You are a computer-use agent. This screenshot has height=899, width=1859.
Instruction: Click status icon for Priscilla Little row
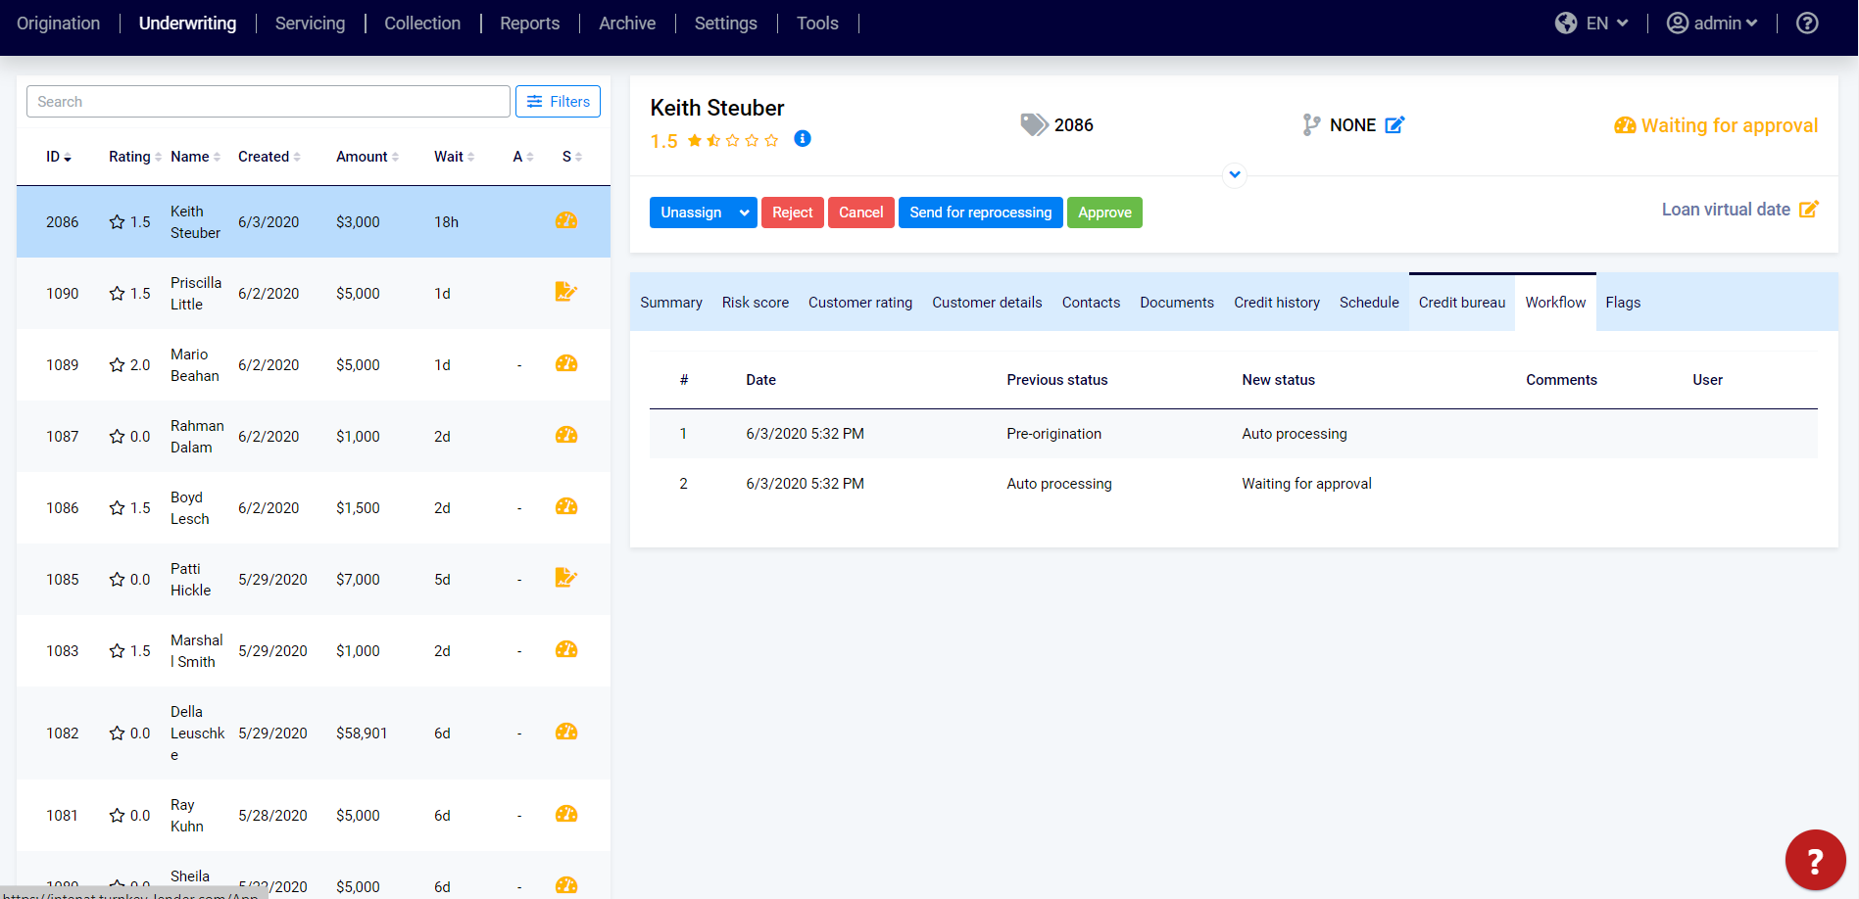tap(566, 291)
